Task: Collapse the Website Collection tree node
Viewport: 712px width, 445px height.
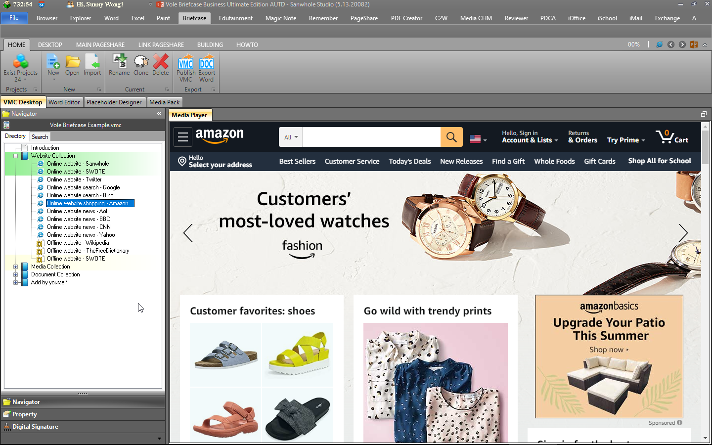Action: point(16,156)
